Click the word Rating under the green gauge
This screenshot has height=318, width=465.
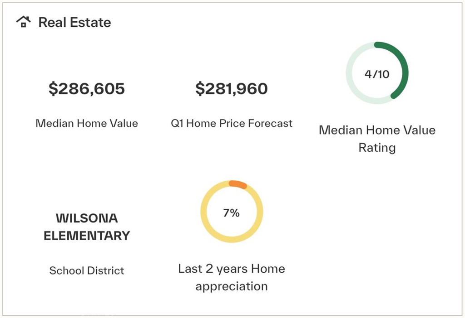377,148
